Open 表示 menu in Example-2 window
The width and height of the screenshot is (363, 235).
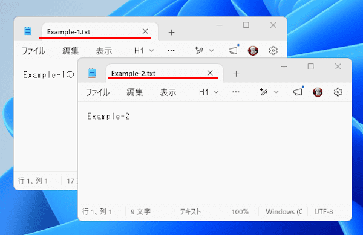click(168, 92)
